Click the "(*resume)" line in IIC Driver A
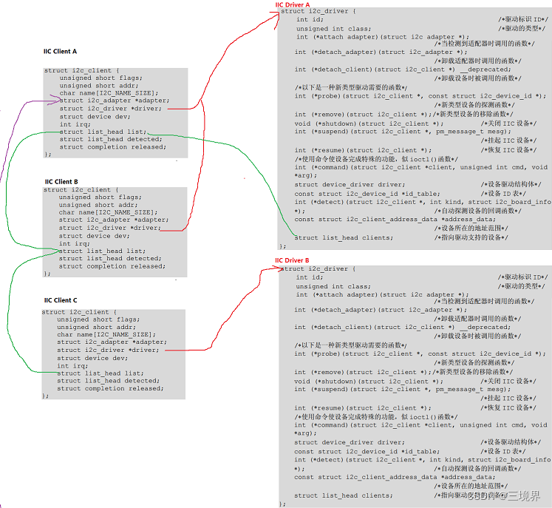 [364, 150]
